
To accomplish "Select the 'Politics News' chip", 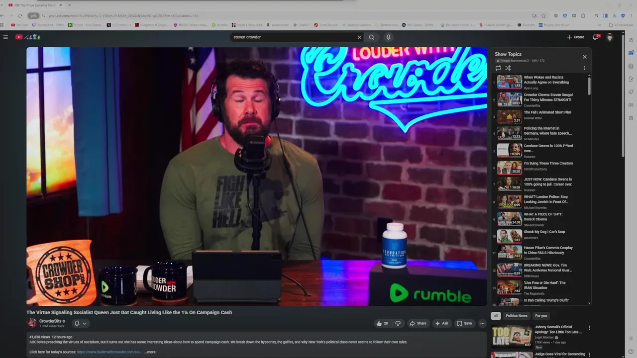I will (x=516, y=316).
